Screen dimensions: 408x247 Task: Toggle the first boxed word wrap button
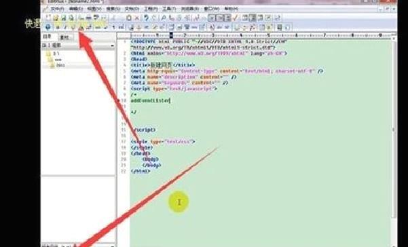[212, 18]
